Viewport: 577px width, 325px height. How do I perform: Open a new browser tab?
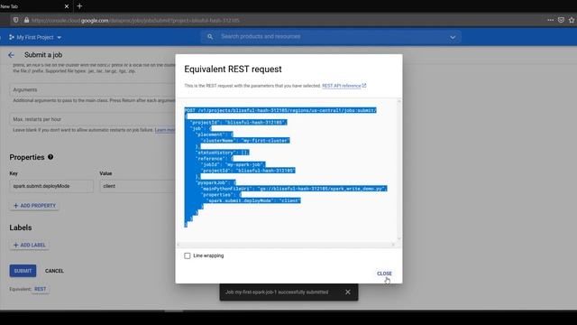79,6
